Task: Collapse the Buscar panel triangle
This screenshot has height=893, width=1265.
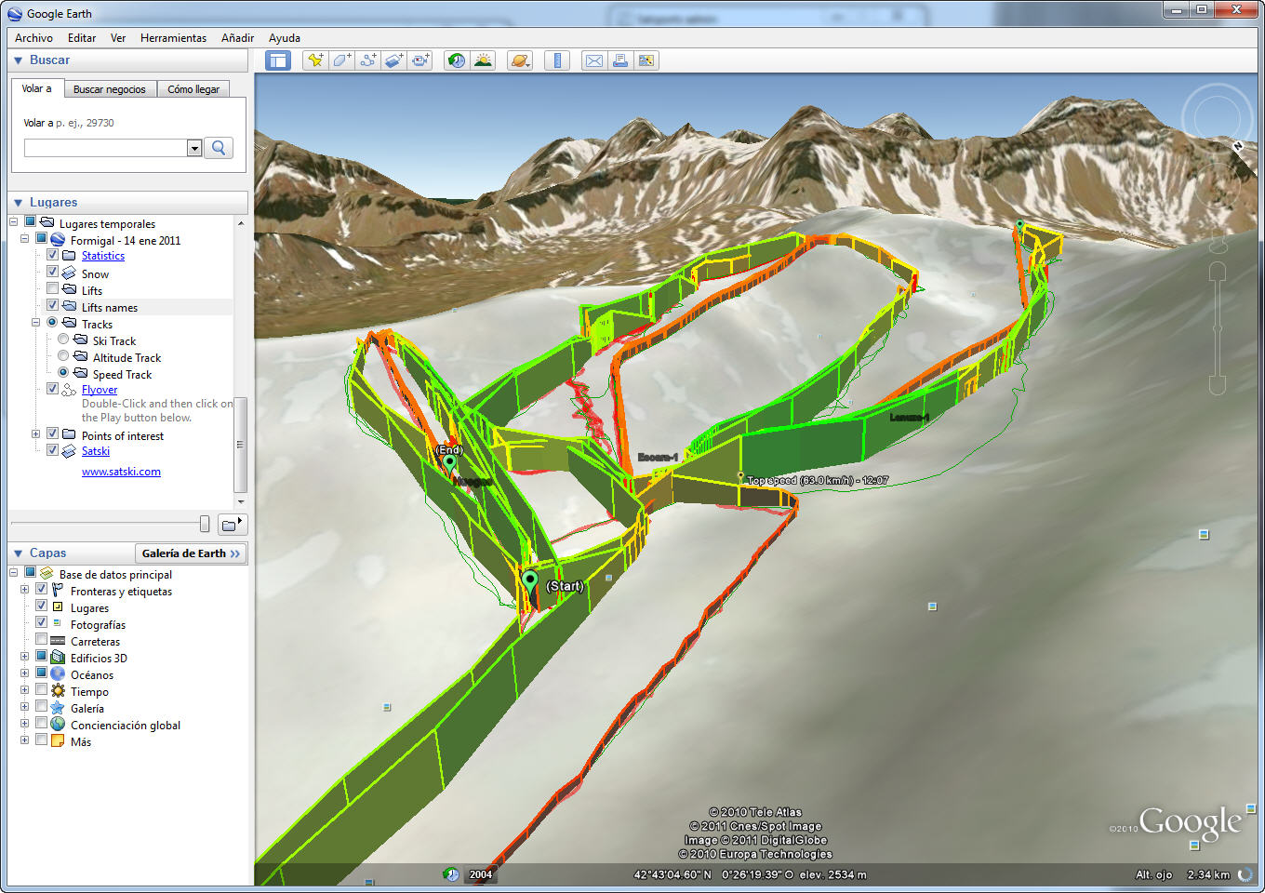Action: point(18,60)
